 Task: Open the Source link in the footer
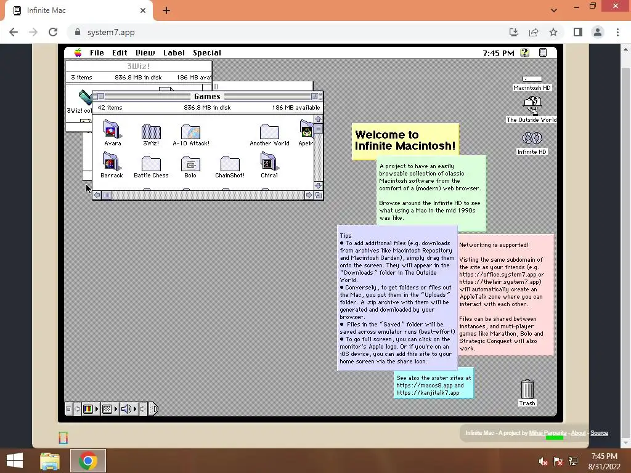599,433
